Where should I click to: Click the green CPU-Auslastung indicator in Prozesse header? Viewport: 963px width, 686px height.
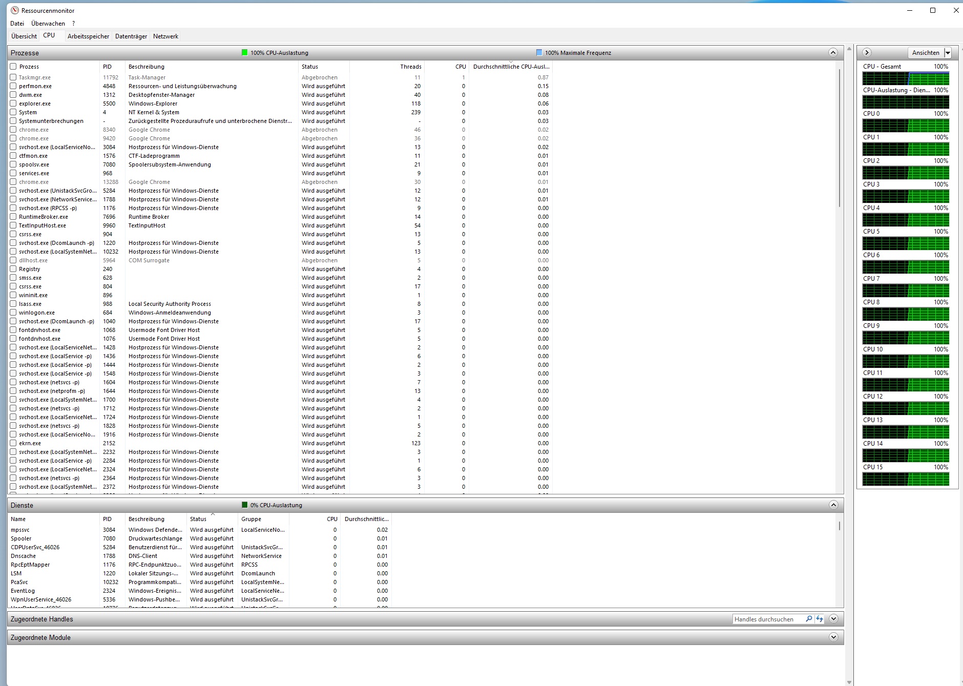click(245, 52)
